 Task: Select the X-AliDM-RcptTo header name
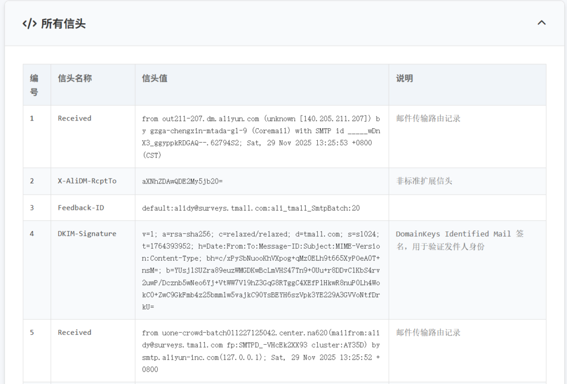(87, 181)
